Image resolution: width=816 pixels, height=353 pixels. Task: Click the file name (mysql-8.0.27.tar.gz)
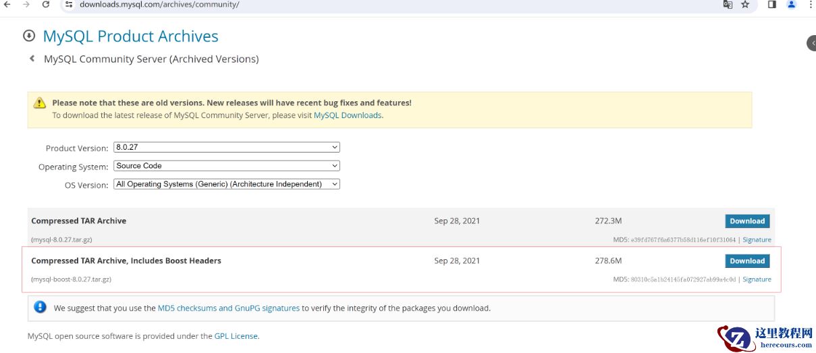coord(63,240)
